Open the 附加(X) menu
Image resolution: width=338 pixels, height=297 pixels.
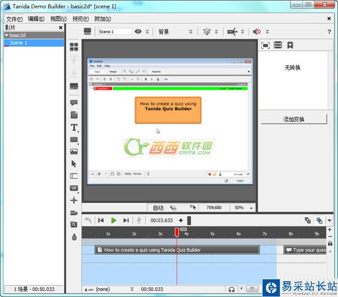click(x=103, y=19)
